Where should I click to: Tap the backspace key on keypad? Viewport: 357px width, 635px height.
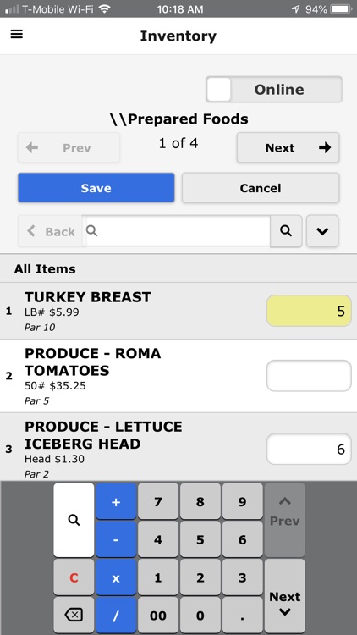pos(74,616)
